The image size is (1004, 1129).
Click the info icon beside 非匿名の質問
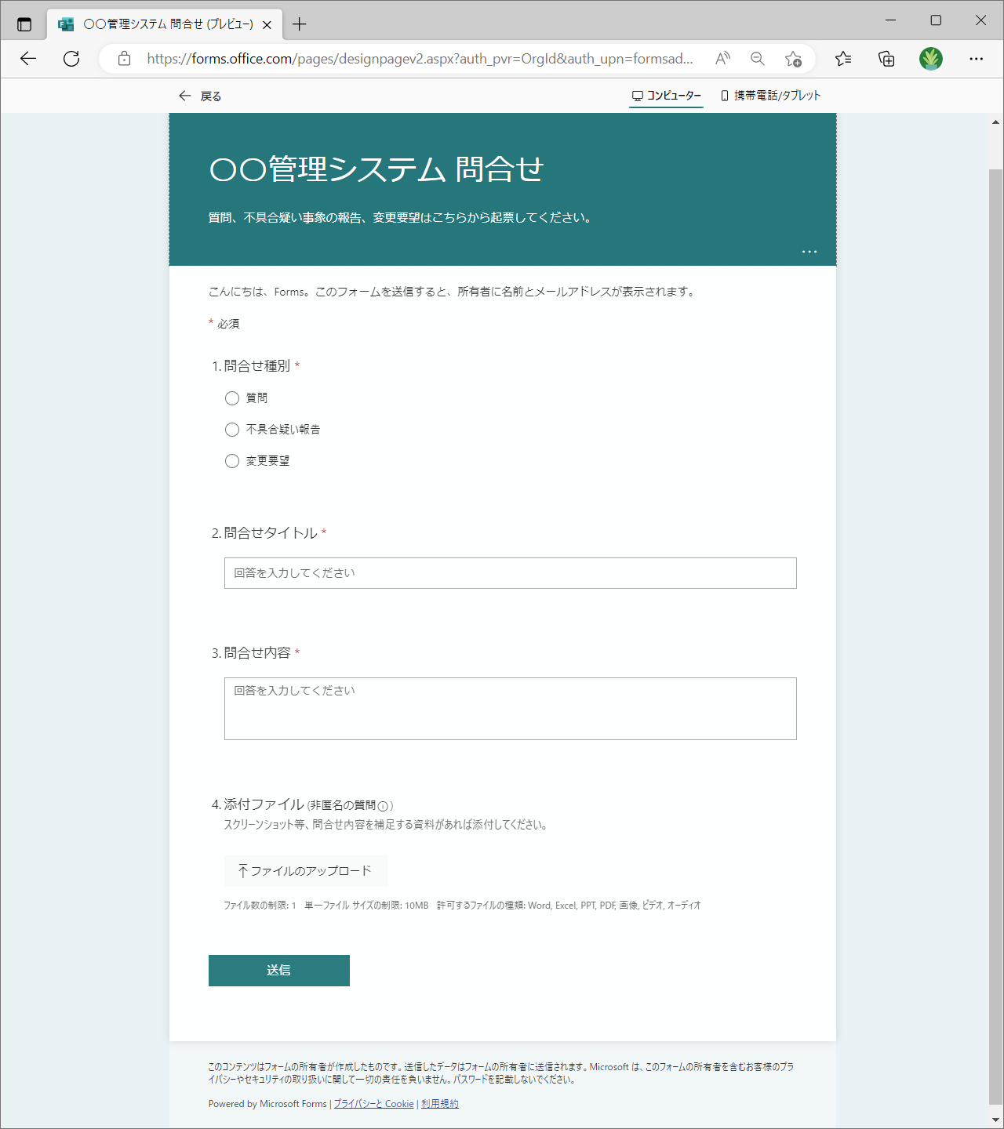(x=383, y=806)
